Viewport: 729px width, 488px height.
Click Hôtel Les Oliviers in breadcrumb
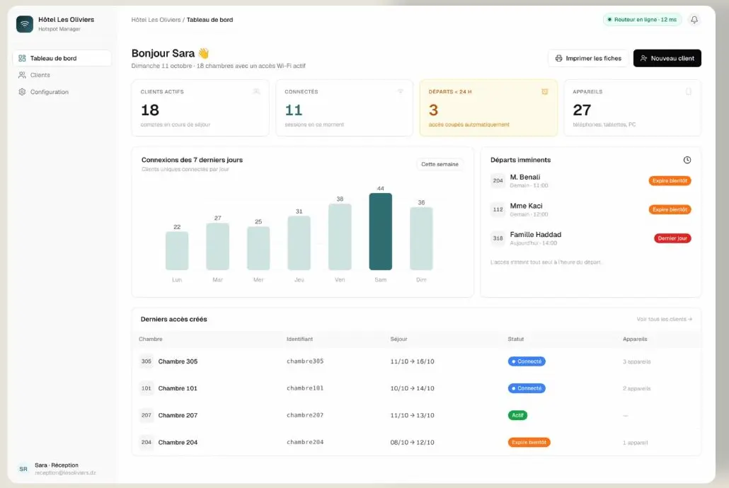[x=156, y=20]
